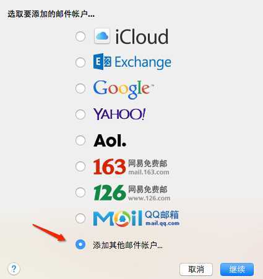
Task: Click the Google logo
Action: [x=124, y=89]
